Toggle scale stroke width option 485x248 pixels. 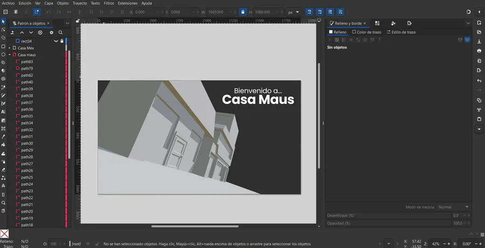pos(309,12)
